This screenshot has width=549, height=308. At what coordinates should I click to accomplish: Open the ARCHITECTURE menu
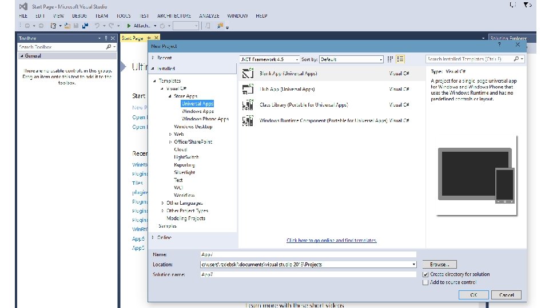point(174,16)
